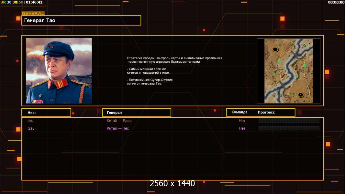Click faction Китай — Ядер entry
The image size is (345, 194).
pos(119,121)
